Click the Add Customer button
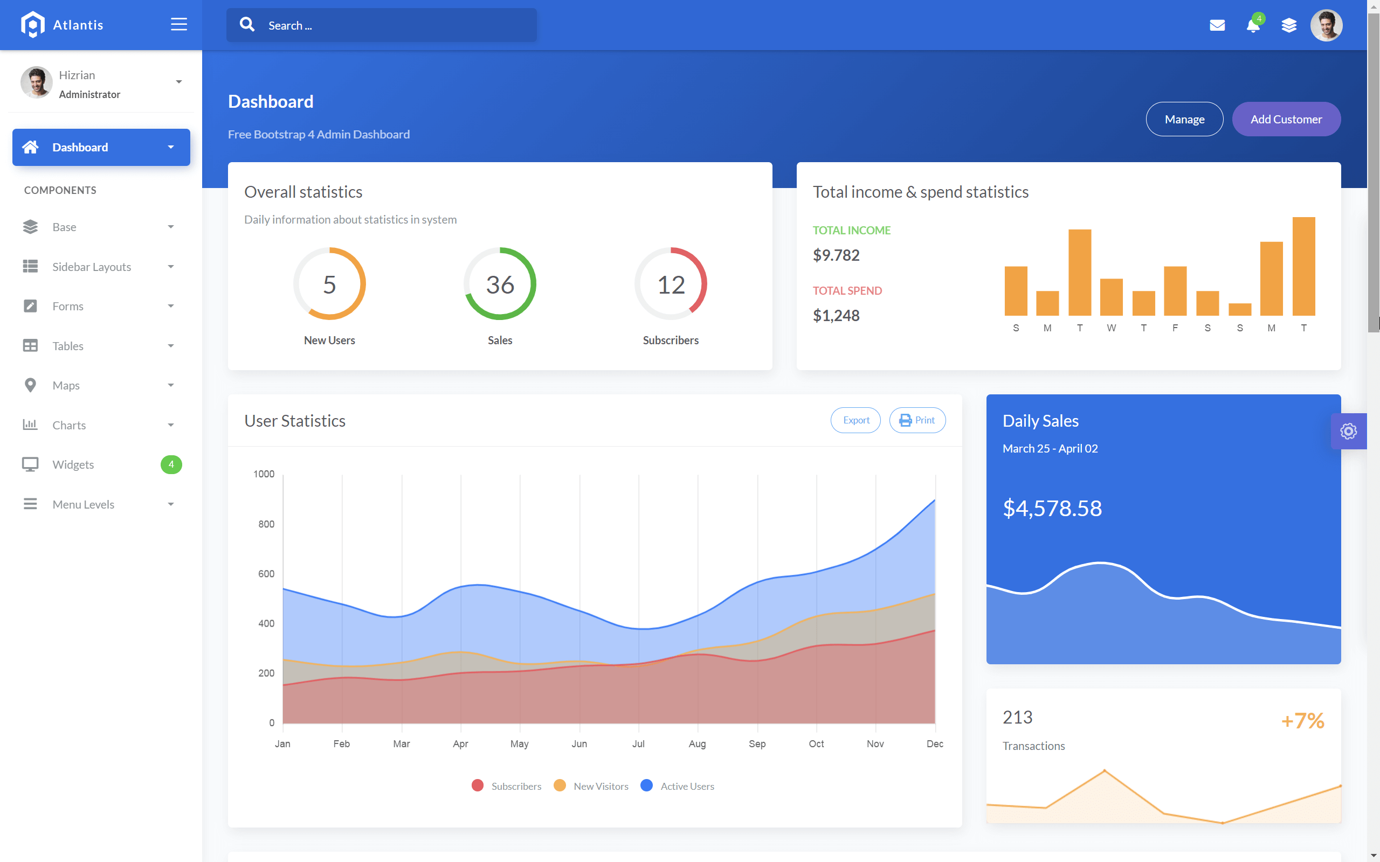Screen dimensions: 1380x862 (1287, 119)
